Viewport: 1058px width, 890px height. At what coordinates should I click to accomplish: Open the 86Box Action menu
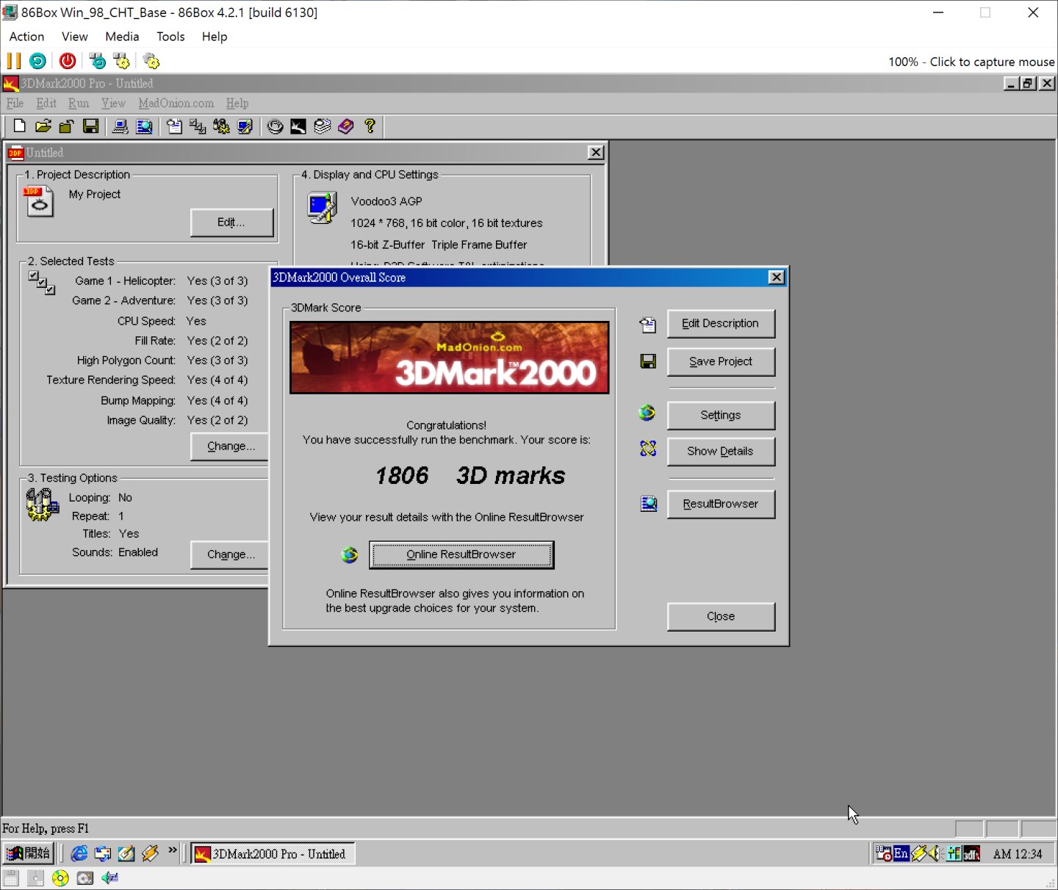coord(26,37)
